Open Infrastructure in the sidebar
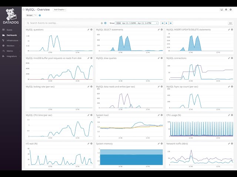 coord(12,40)
